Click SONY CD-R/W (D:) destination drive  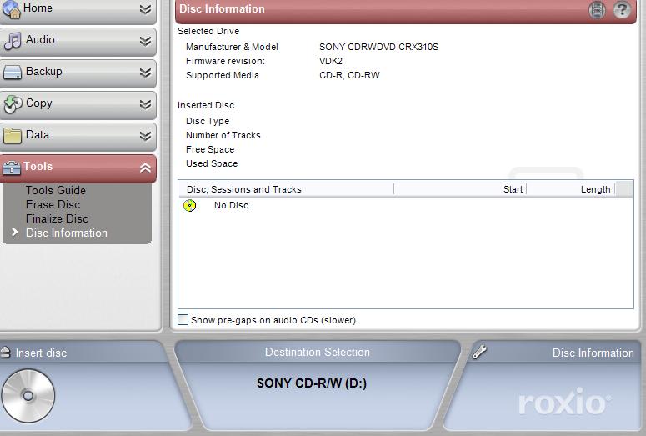312,383
